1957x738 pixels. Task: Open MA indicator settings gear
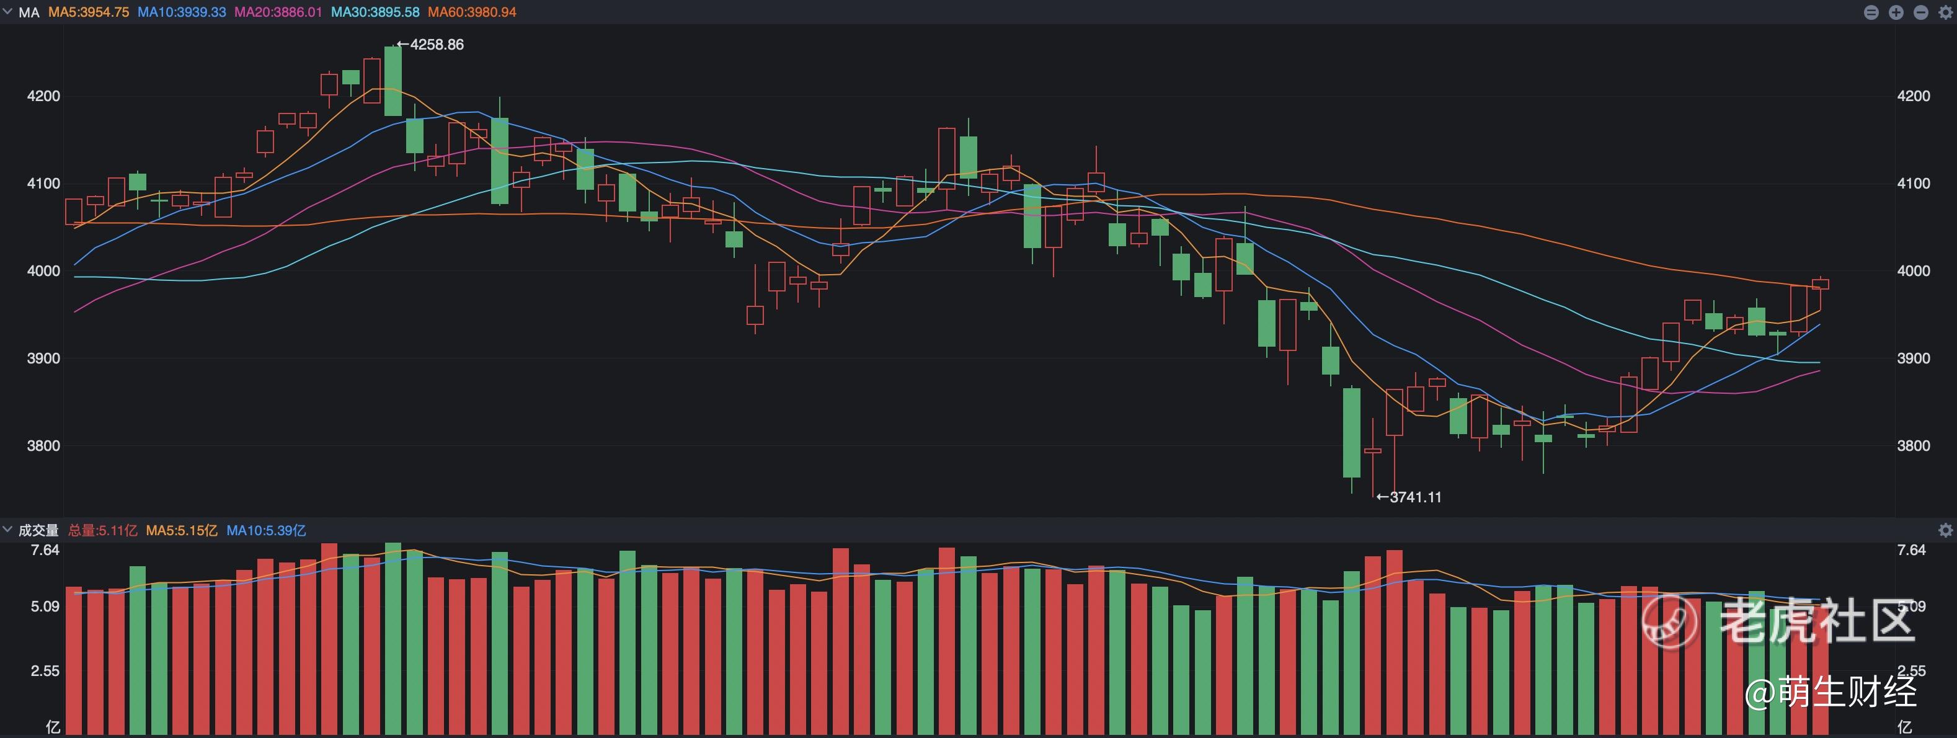pyautogui.click(x=1946, y=12)
